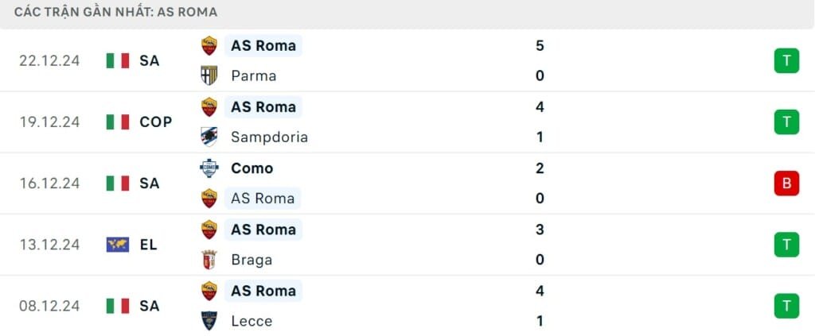Select the Como team name
The image size is (815, 336).
(x=252, y=168)
